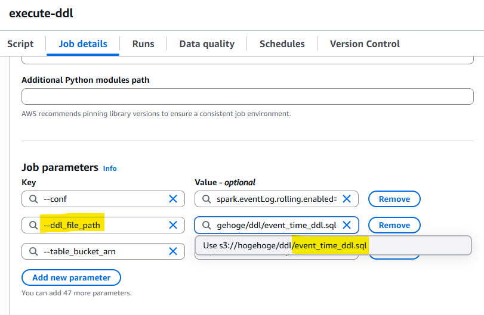This screenshot has height=315, width=484.
Task: Remove the --ddl_file_path parameter
Action: (394, 225)
